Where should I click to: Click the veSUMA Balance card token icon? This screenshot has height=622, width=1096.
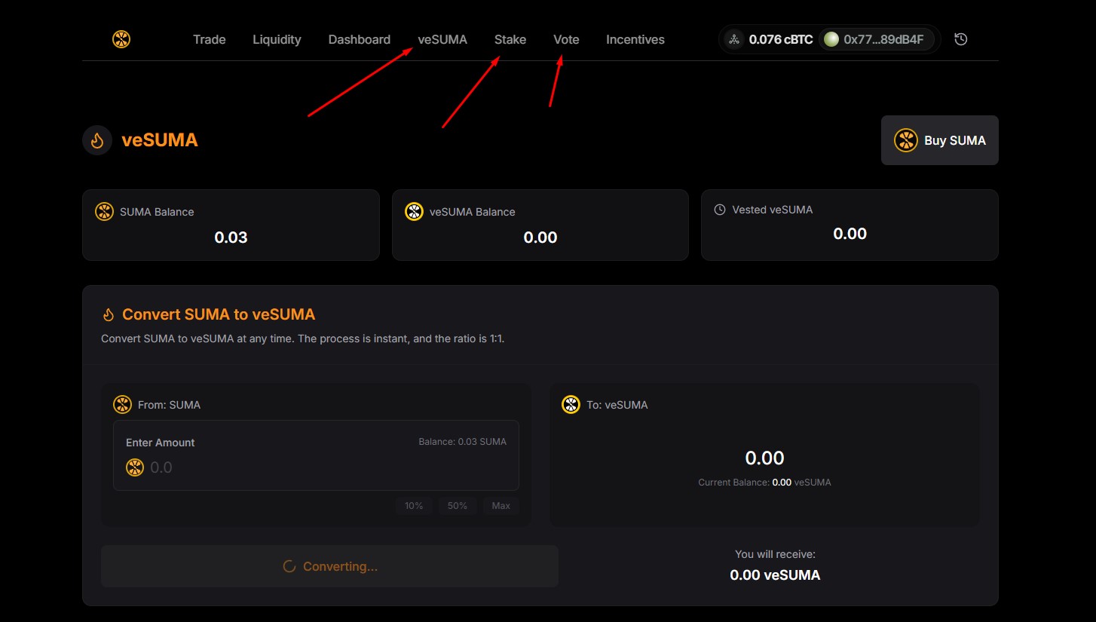pyautogui.click(x=414, y=212)
